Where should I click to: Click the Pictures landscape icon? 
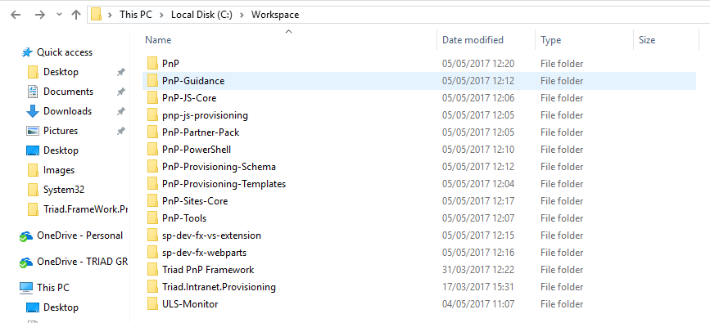(x=33, y=131)
